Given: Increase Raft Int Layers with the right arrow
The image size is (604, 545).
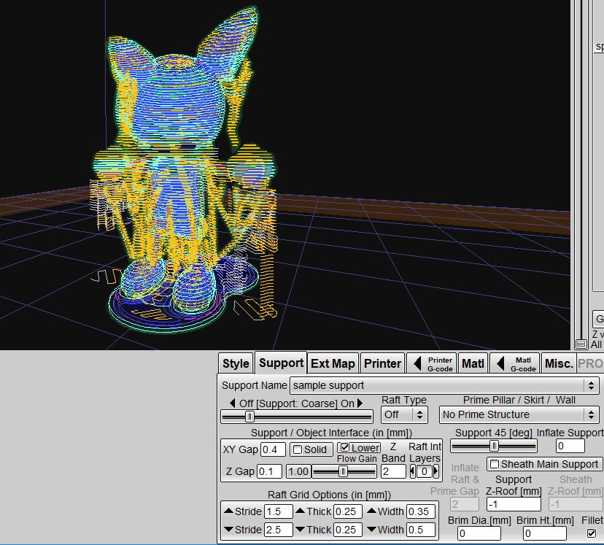Looking at the screenshot, I should pos(435,471).
